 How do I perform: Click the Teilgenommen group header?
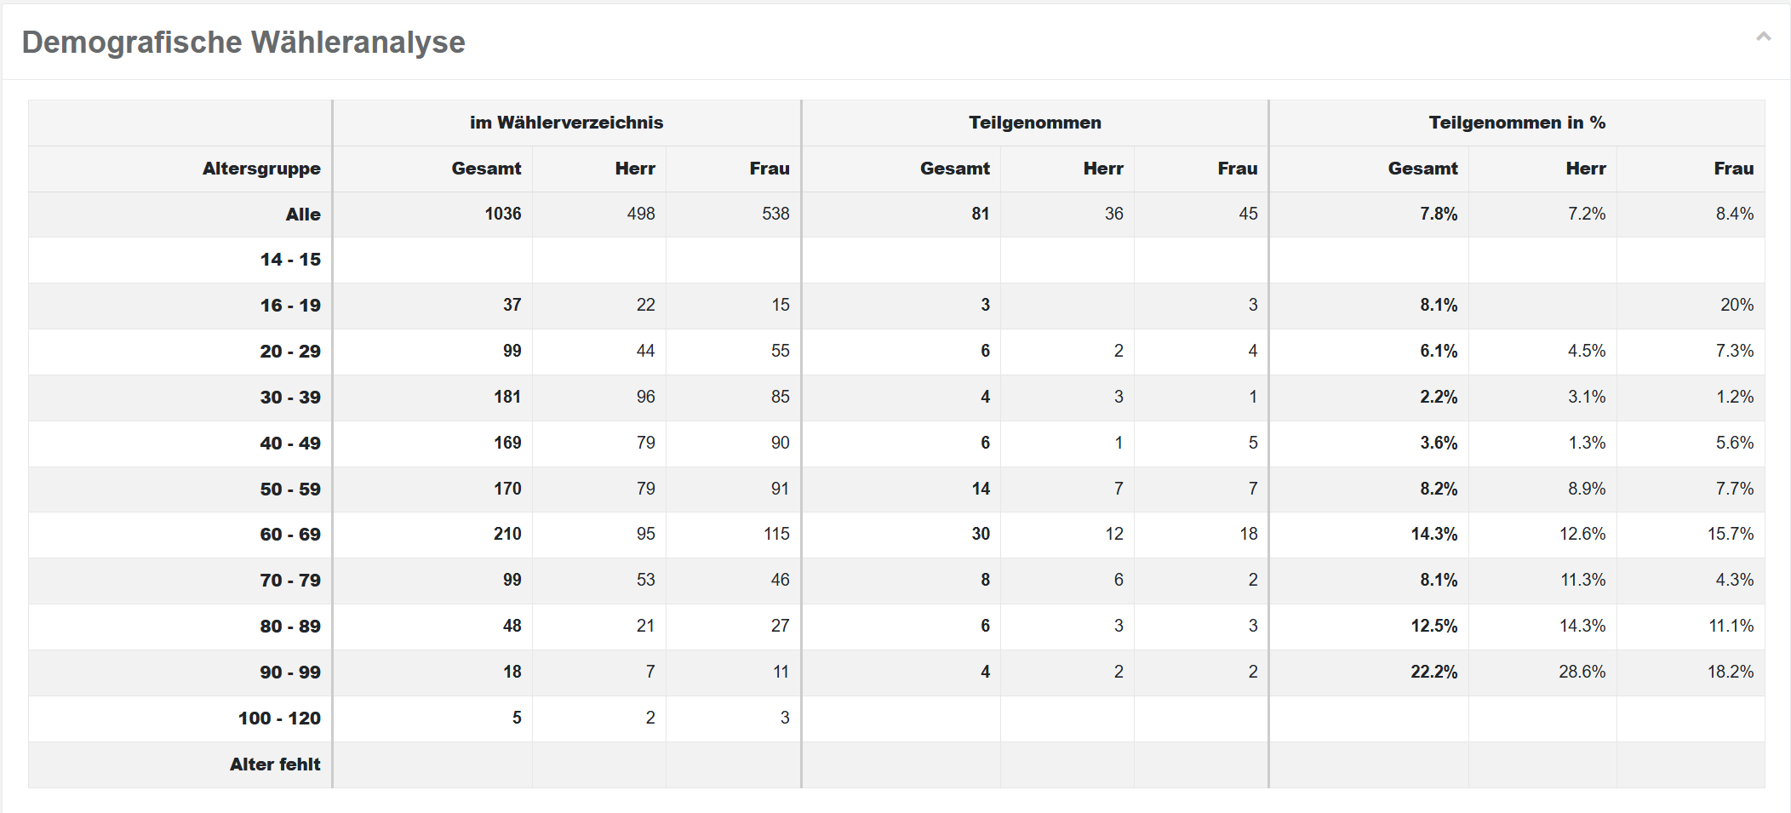pos(1034,123)
